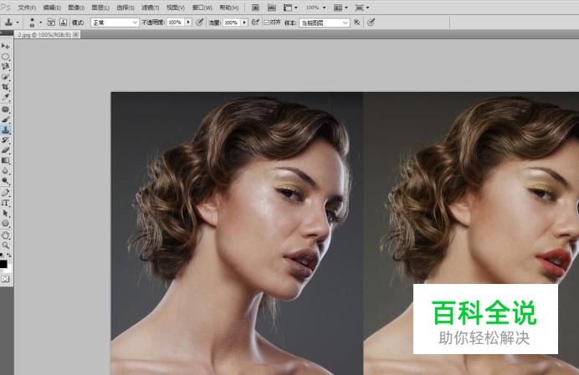Select the Spot Healing Brush tool

[x=5, y=109]
